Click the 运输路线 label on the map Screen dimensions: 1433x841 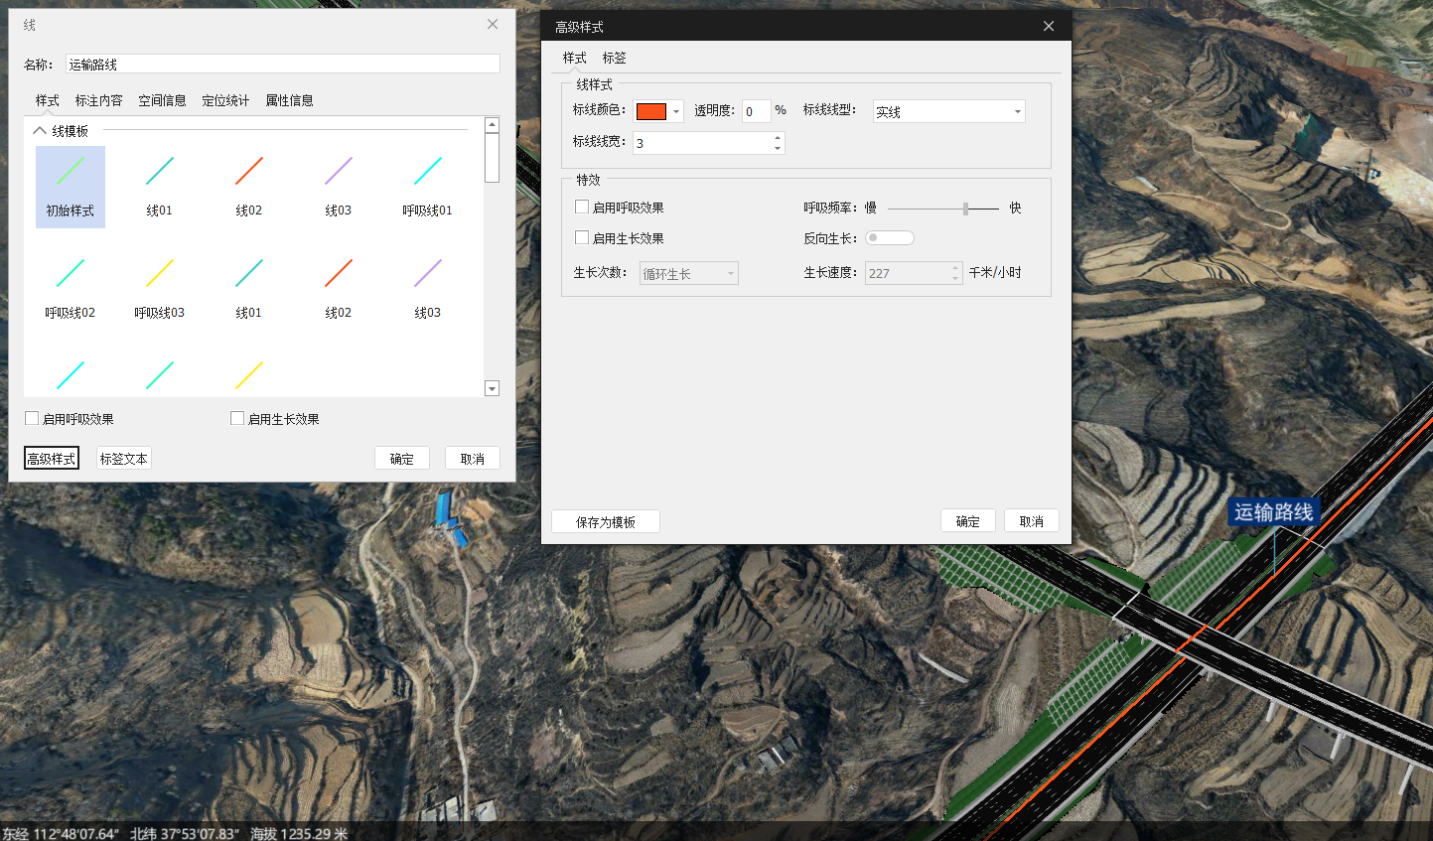point(1273,512)
